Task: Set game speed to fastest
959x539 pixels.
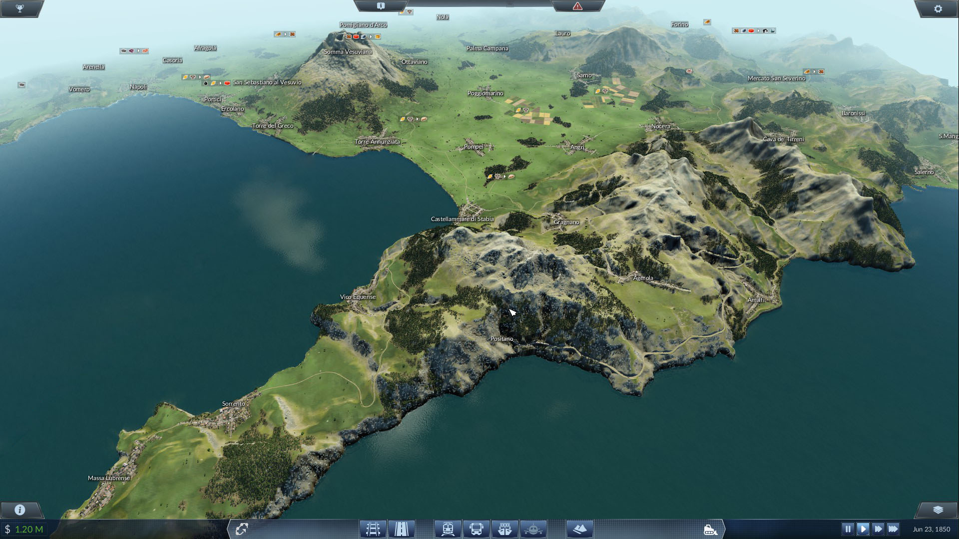Action: click(x=894, y=529)
